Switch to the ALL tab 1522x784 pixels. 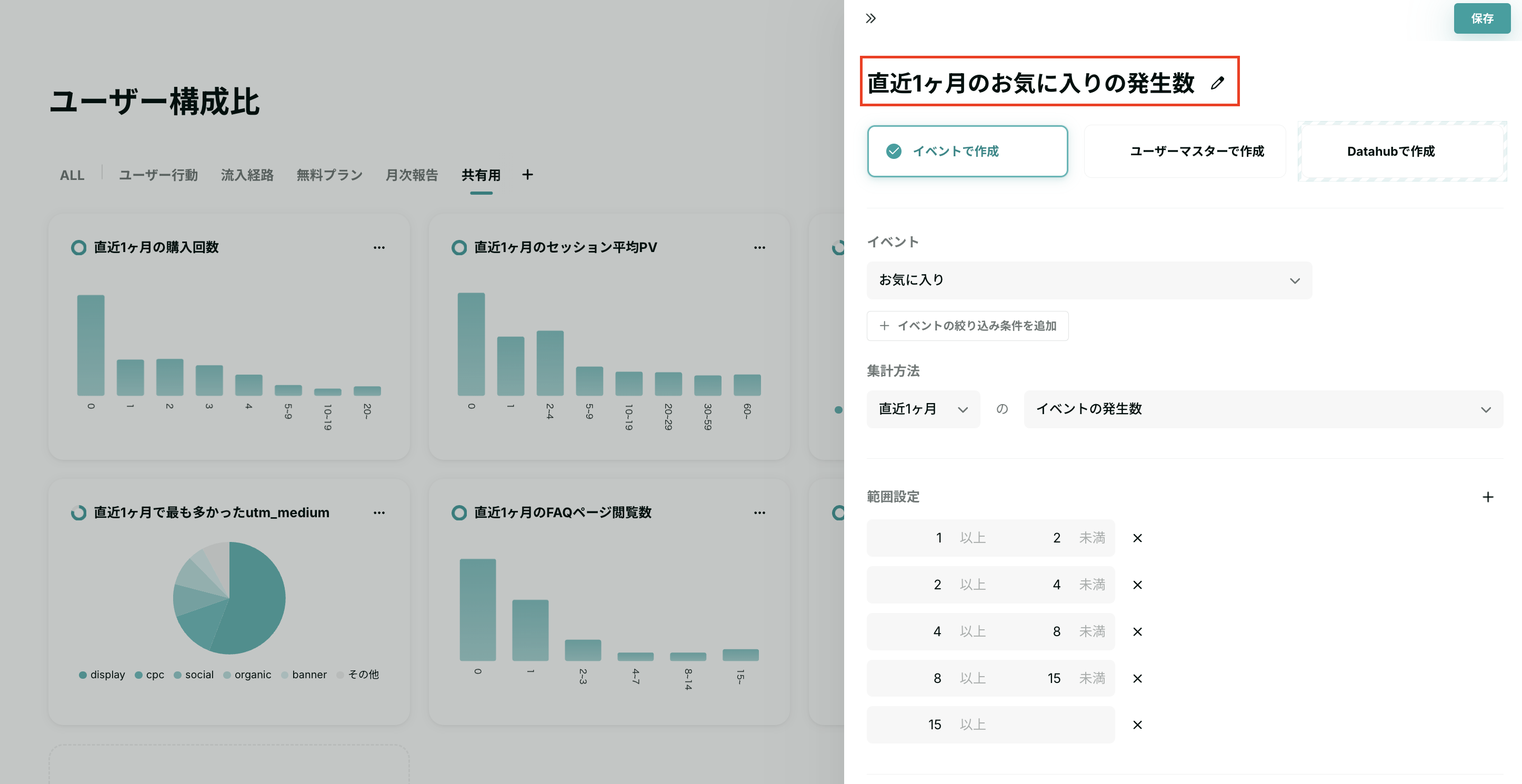tap(72, 175)
